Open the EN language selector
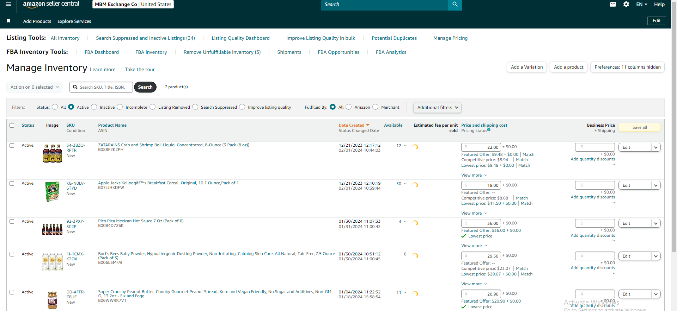This screenshot has width=677, height=311. click(x=642, y=4)
